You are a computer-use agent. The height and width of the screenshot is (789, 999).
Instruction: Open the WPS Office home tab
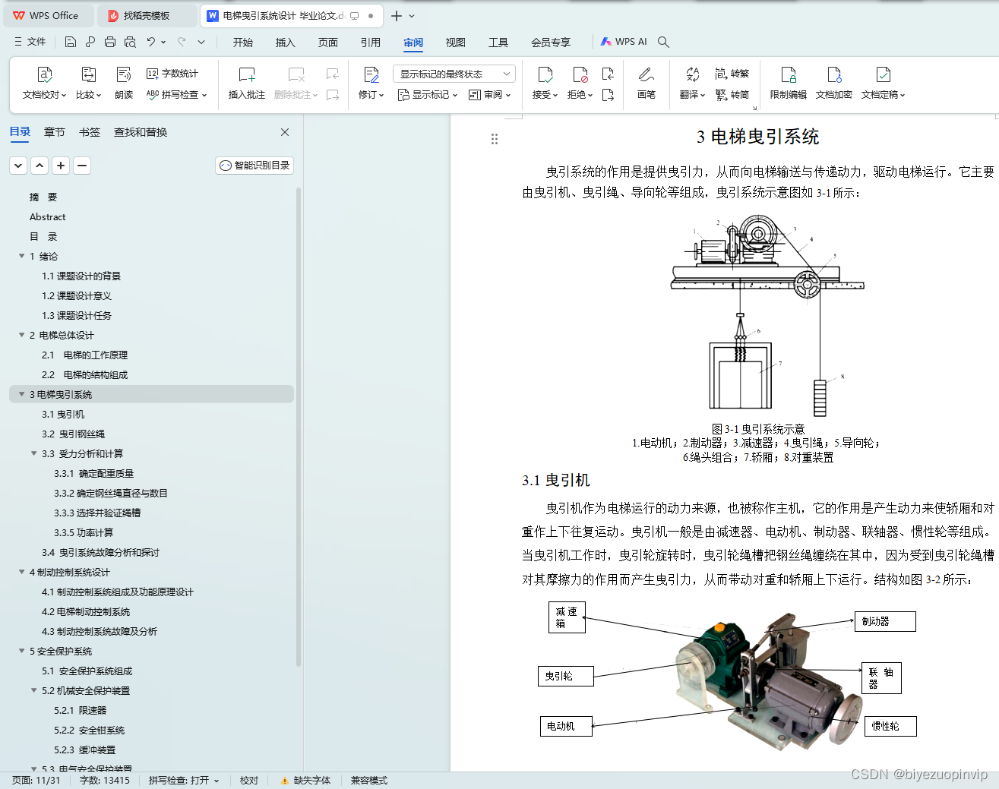pos(47,15)
